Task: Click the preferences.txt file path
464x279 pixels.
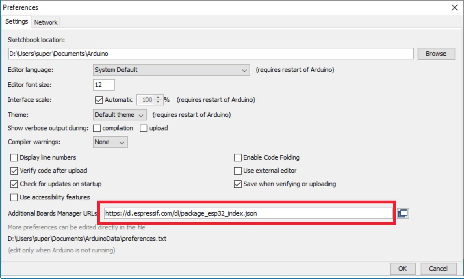Action: click(87, 239)
